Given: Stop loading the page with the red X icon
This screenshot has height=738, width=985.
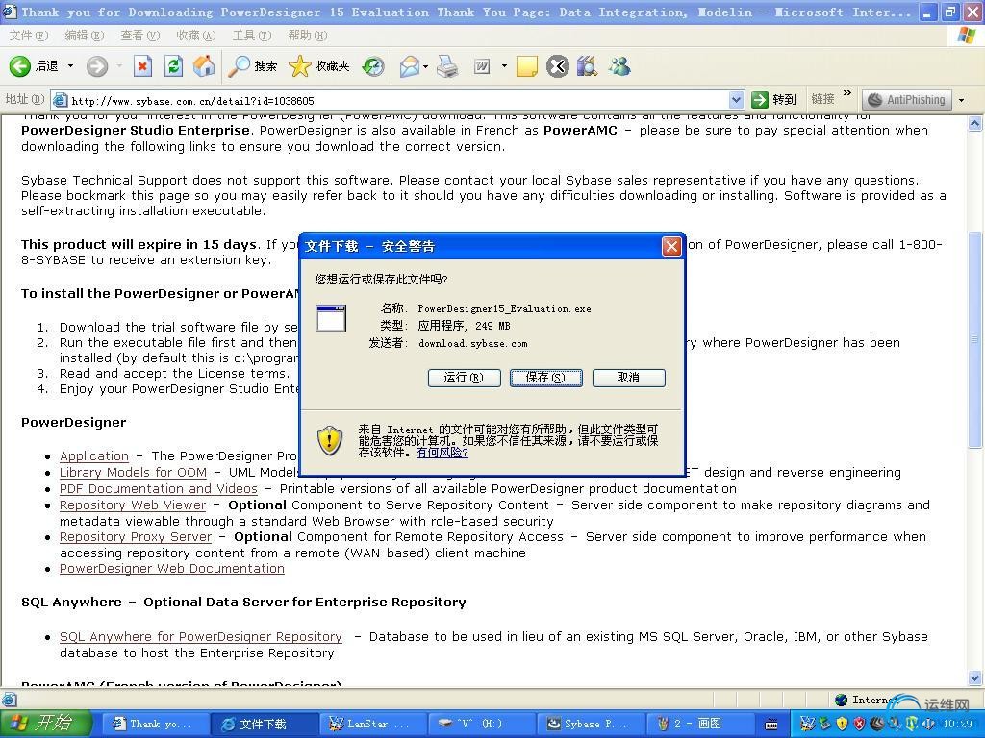Looking at the screenshot, I should [143, 66].
